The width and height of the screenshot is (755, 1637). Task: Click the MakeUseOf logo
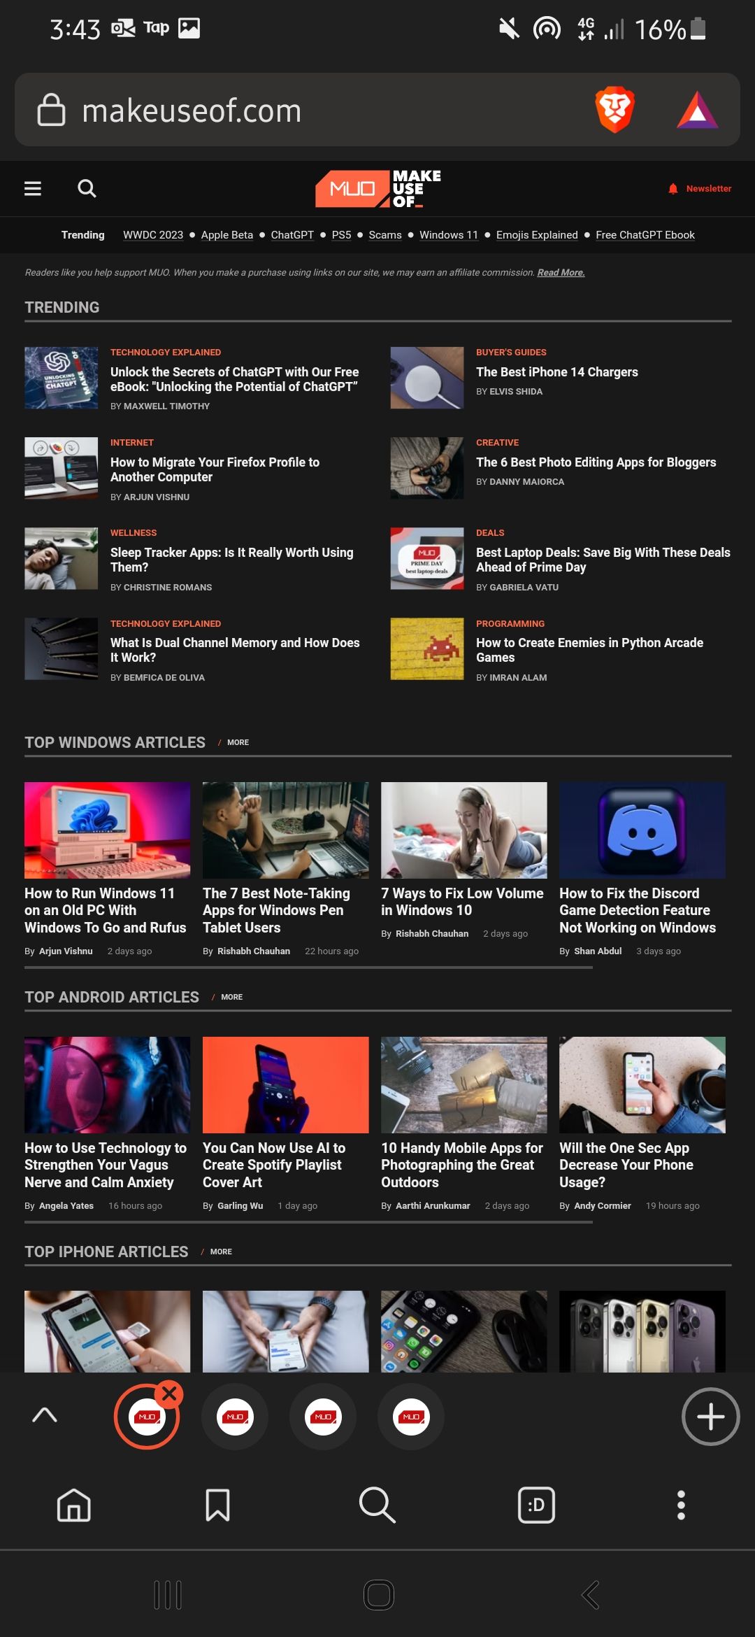(378, 189)
